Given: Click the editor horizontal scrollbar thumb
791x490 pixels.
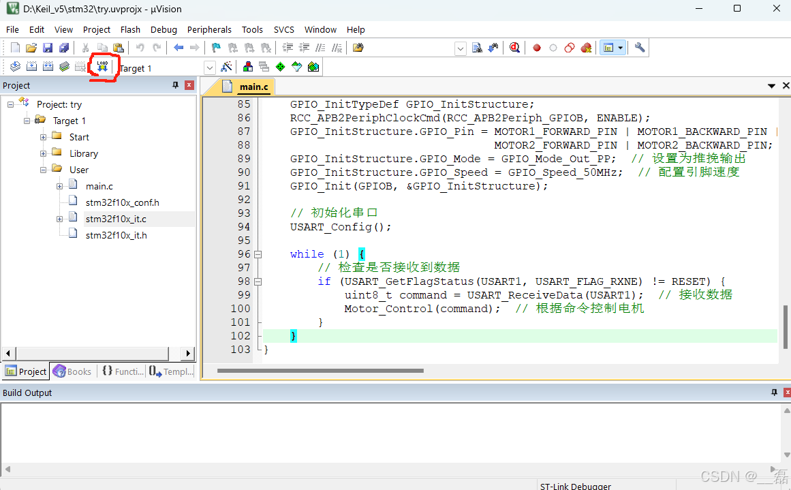Looking at the screenshot, I should (x=320, y=371).
